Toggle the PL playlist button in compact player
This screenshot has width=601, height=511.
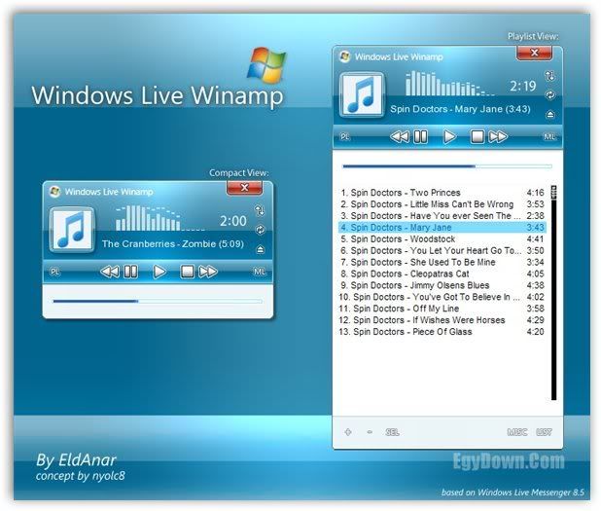coord(55,272)
